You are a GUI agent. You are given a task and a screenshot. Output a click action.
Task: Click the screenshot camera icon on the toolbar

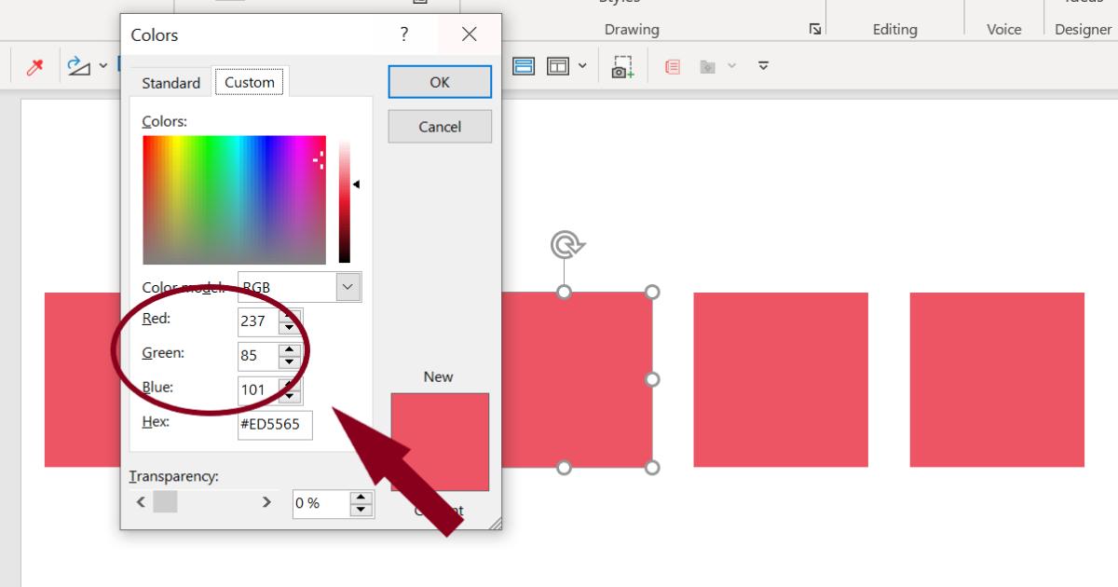[621, 66]
